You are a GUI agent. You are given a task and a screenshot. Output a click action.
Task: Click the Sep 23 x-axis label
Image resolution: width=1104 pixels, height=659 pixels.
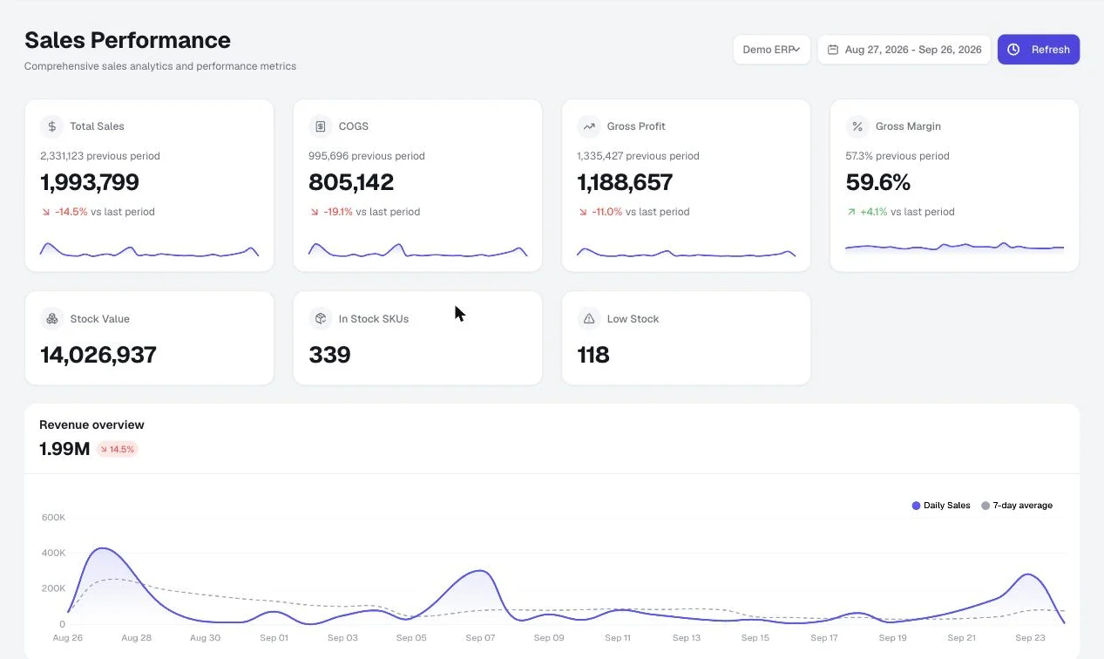(x=1030, y=638)
